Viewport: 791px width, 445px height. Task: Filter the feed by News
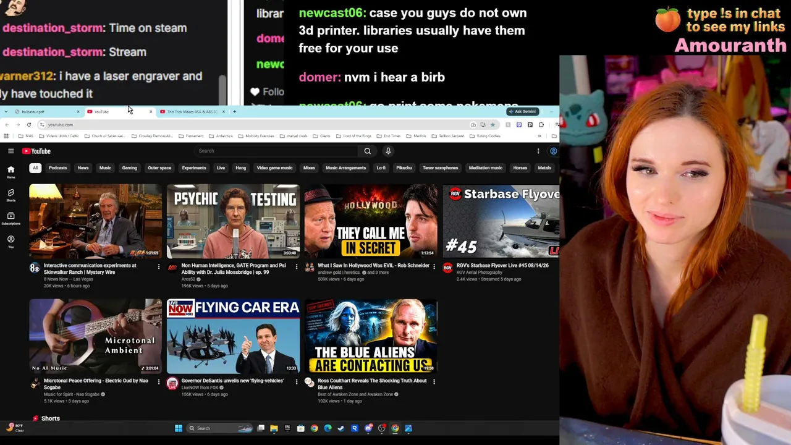[x=83, y=168]
